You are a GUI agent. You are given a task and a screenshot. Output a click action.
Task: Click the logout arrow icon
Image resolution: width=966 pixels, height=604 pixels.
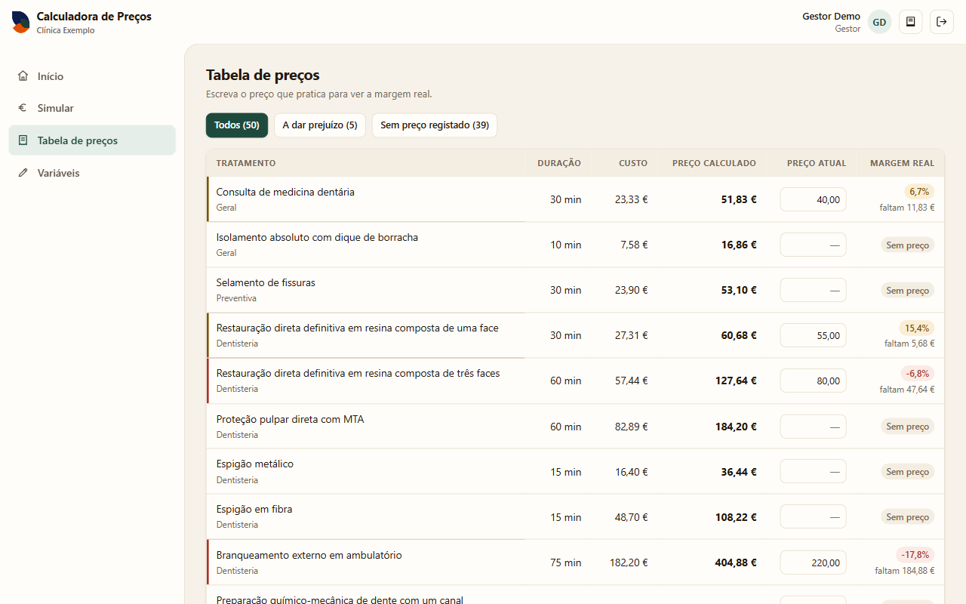(x=942, y=22)
